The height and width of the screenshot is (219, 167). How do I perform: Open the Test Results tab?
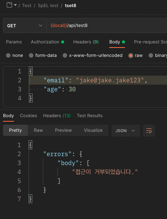coord(90,116)
